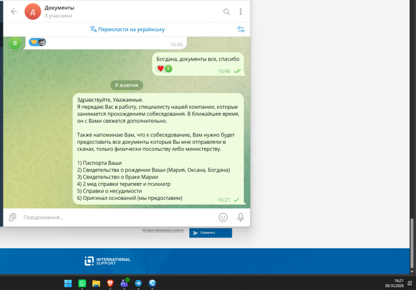Click the 16:21 timestamp on long message
This screenshot has width=416, height=290.
224,200
